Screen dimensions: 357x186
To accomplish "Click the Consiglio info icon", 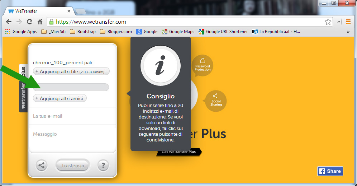I will [161, 66].
